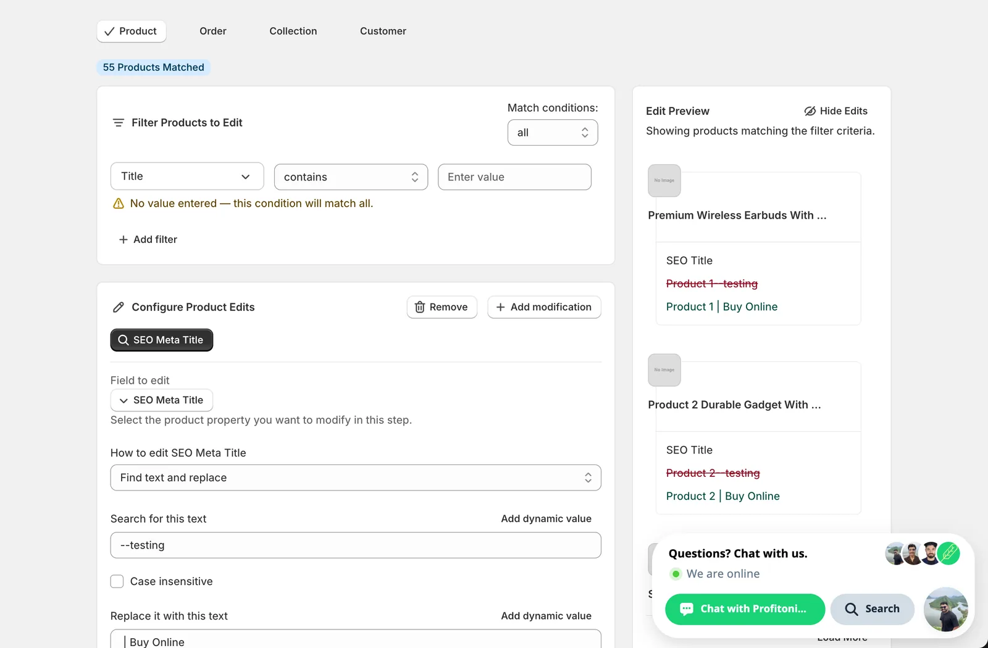Click Add dynamic value for replacement text
The image size is (988, 648).
(x=546, y=616)
